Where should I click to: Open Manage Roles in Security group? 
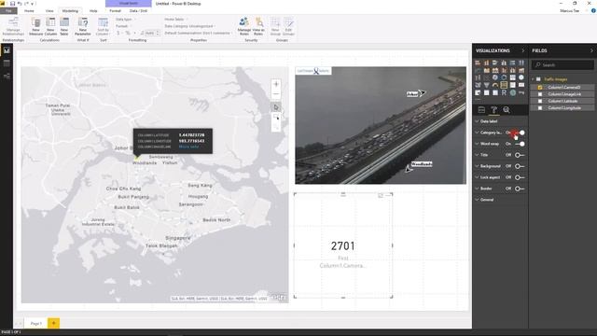(x=244, y=26)
